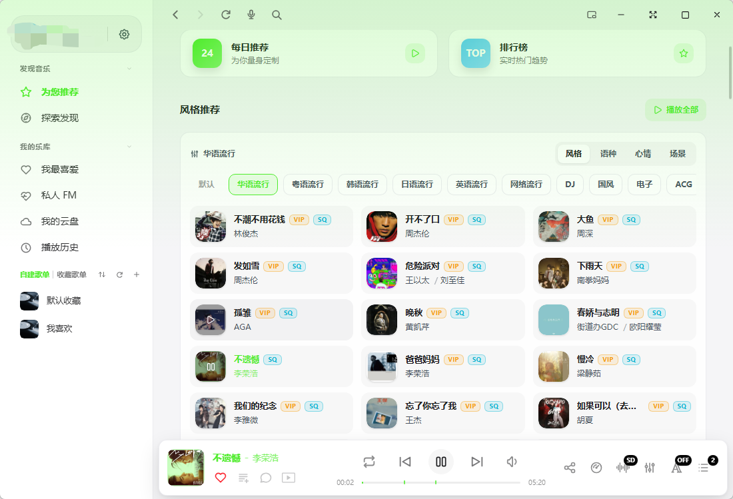Image resolution: width=733 pixels, height=499 pixels.
Task: Switch to the 心情 tab
Action: (x=643, y=154)
